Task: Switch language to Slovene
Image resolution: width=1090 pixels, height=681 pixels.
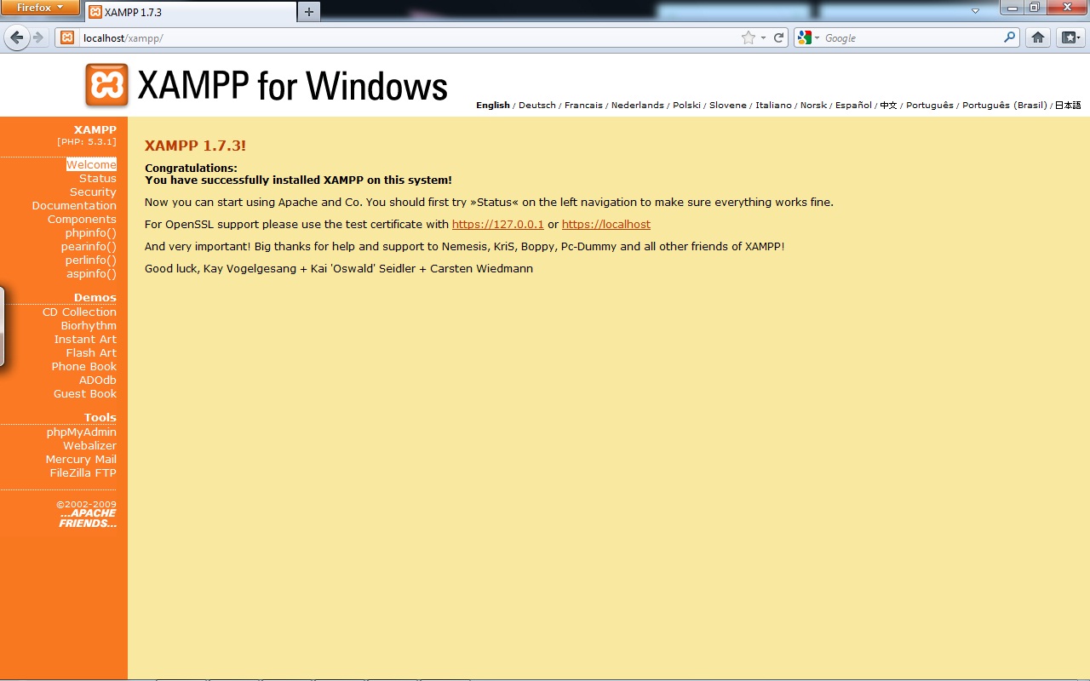Action: (x=728, y=106)
